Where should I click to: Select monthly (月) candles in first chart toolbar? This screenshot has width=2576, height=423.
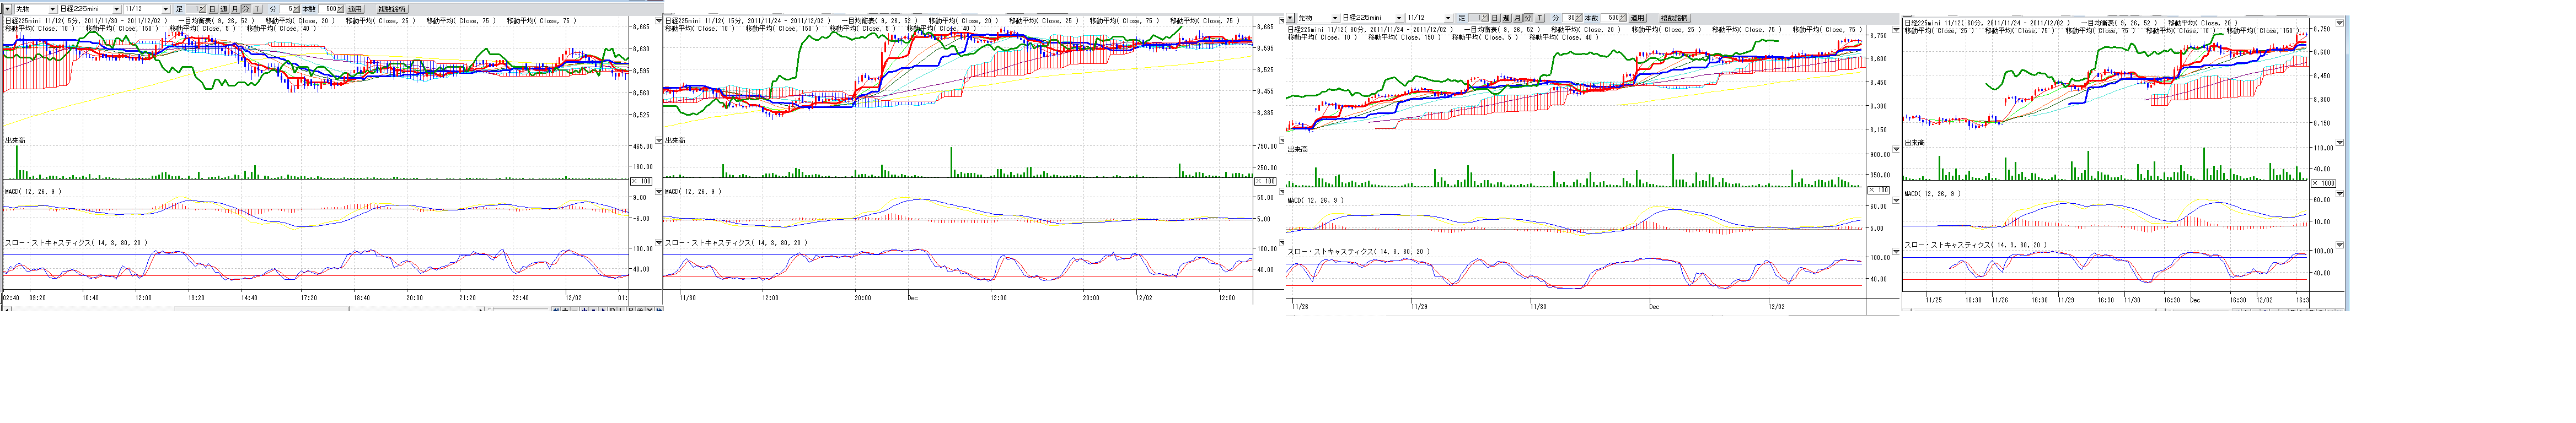click(235, 9)
